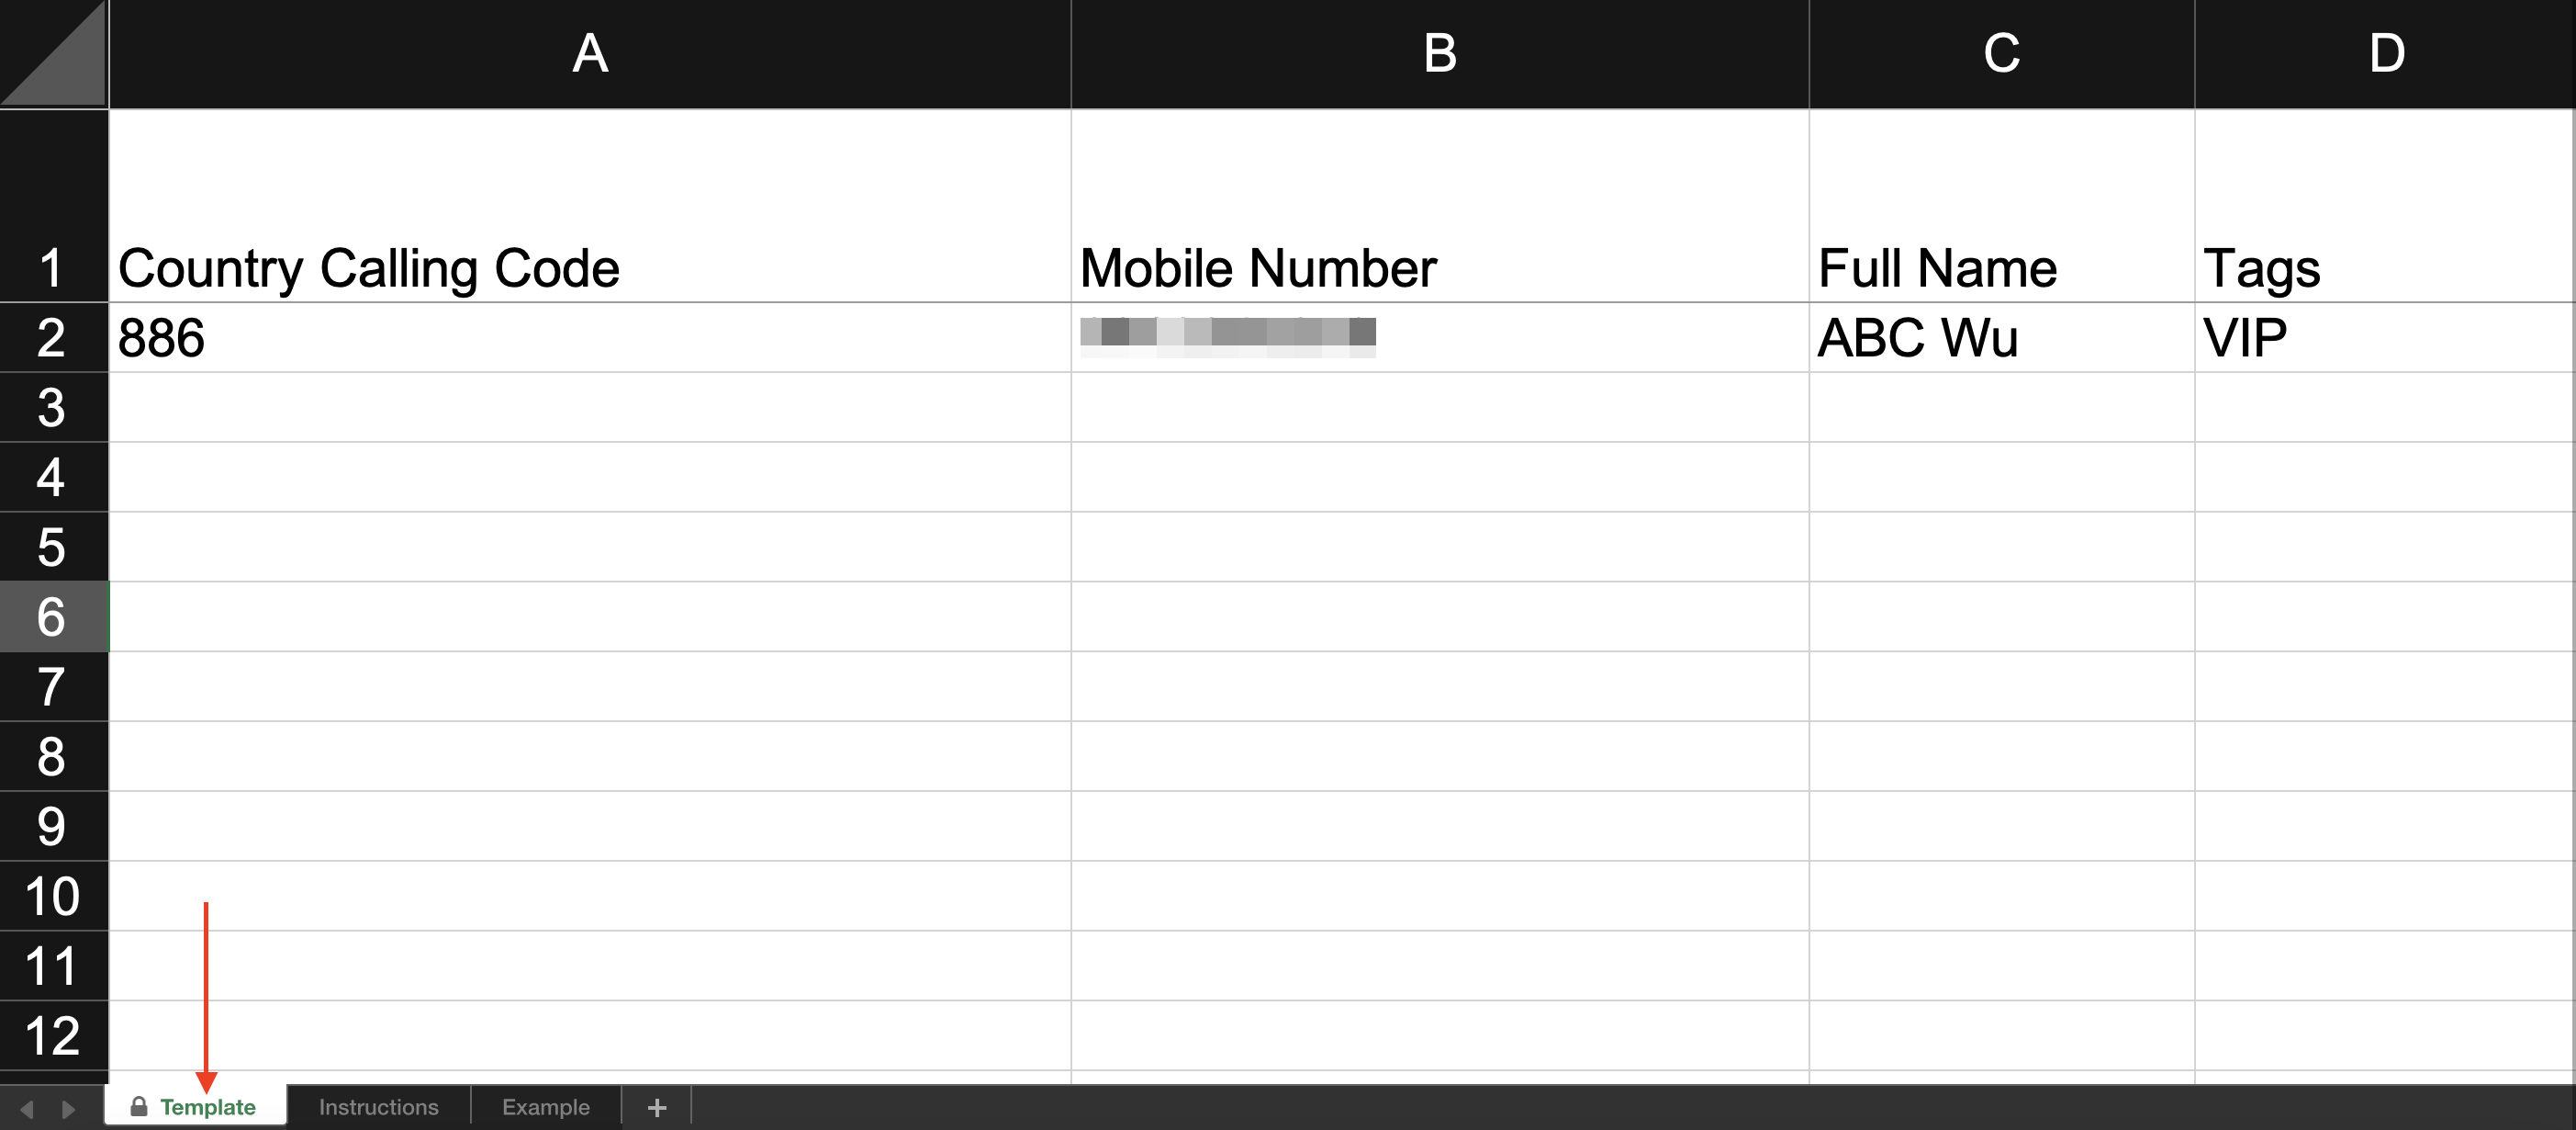Image resolution: width=2576 pixels, height=1130 pixels.
Task: Go to previous sheet arrow
Action: click(27, 1108)
